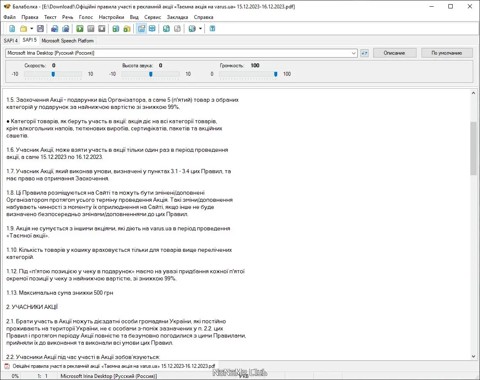
Task: Click the 0% progress status bar entry
Action: (x=15, y=376)
